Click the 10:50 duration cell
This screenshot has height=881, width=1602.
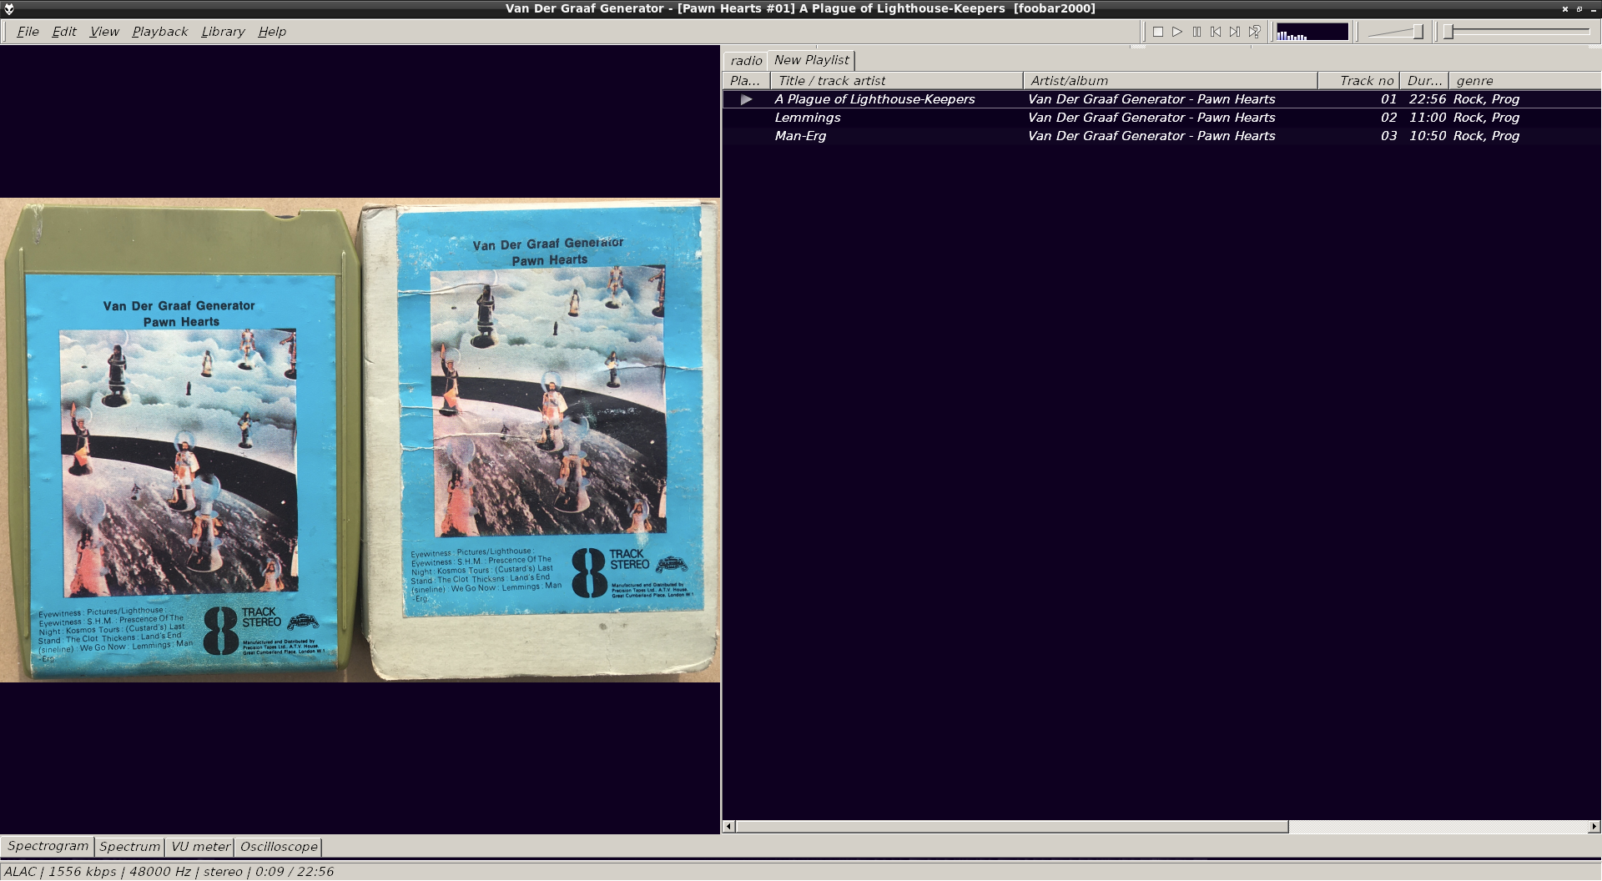tap(1427, 136)
